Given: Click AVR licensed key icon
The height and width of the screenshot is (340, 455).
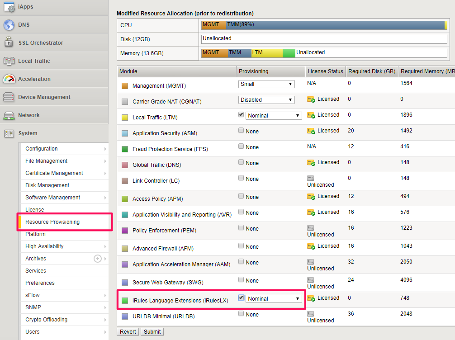Looking at the screenshot, I should pyautogui.click(x=311, y=212).
